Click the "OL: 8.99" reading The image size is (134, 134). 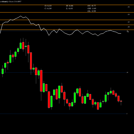click(92, 11)
